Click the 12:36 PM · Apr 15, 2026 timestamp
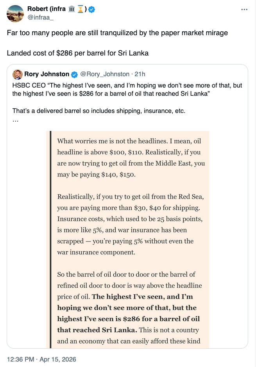 [x=41, y=359]
